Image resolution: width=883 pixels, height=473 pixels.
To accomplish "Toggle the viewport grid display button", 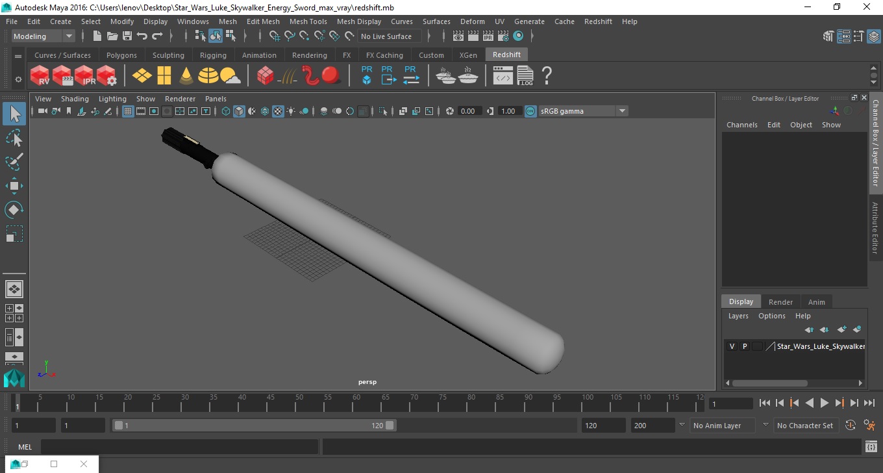I will pyautogui.click(x=128, y=111).
